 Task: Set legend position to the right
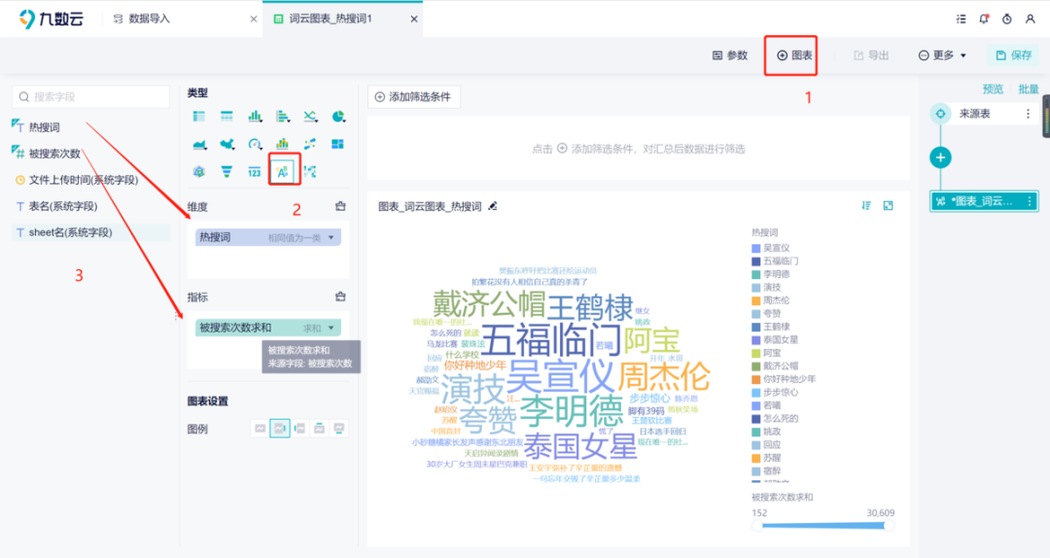[280, 429]
